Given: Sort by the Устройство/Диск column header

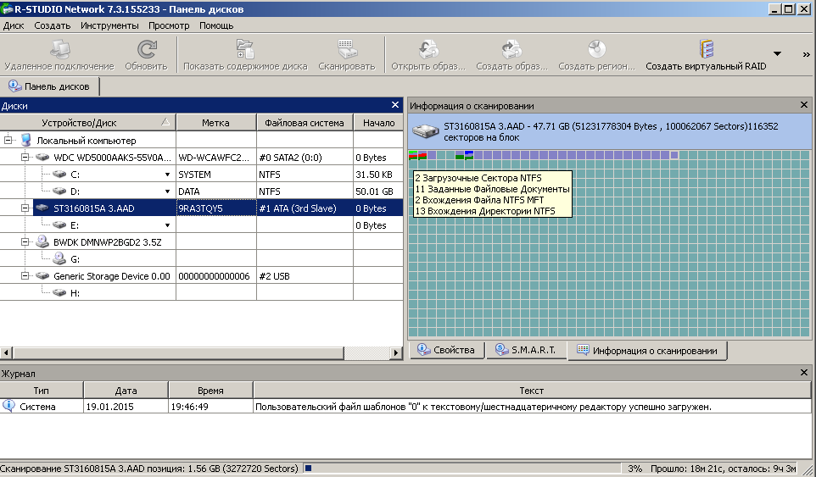Looking at the screenshot, I should tap(88, 123).
